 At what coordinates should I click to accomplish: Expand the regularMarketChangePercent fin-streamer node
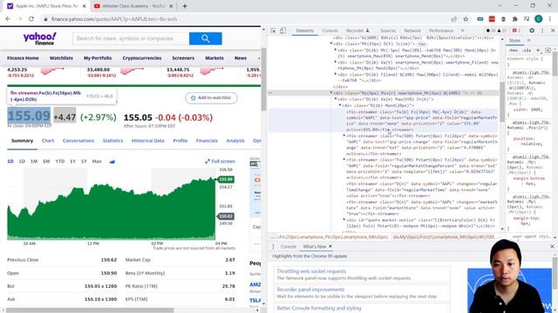pyautogui.click(x=344, y=160)
